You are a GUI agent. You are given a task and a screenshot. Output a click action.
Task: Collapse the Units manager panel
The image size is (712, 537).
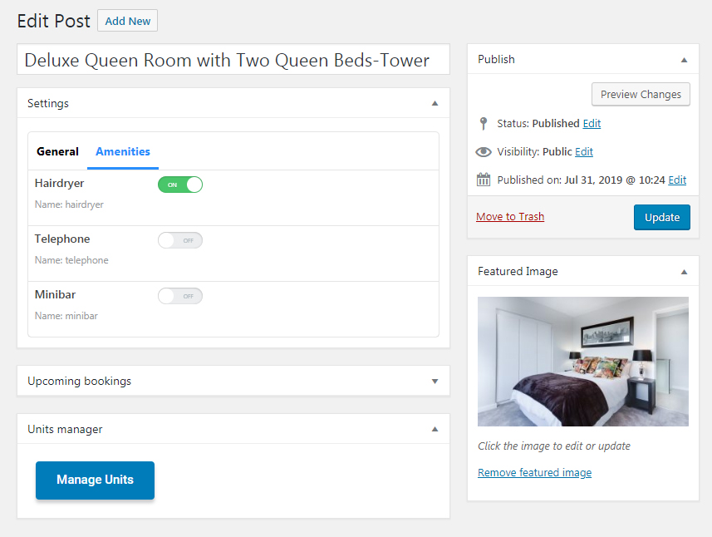[435, 429]
